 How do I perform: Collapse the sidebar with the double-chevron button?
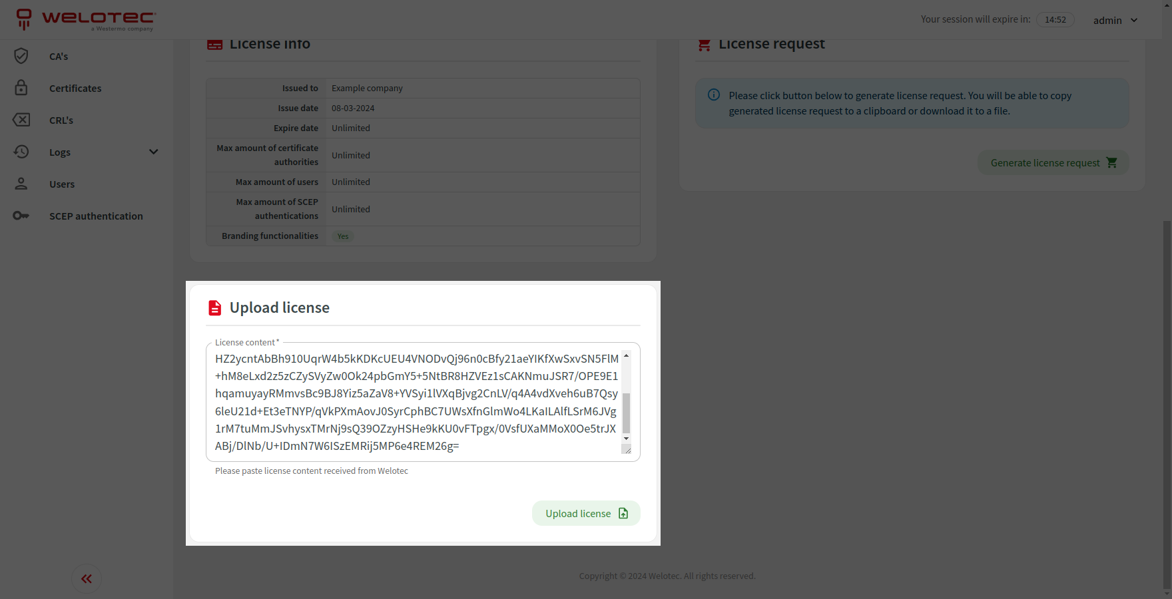click(87, 578)
